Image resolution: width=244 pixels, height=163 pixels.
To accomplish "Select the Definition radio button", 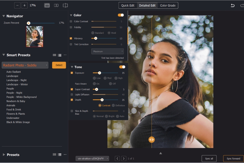I will coord(113,105).
